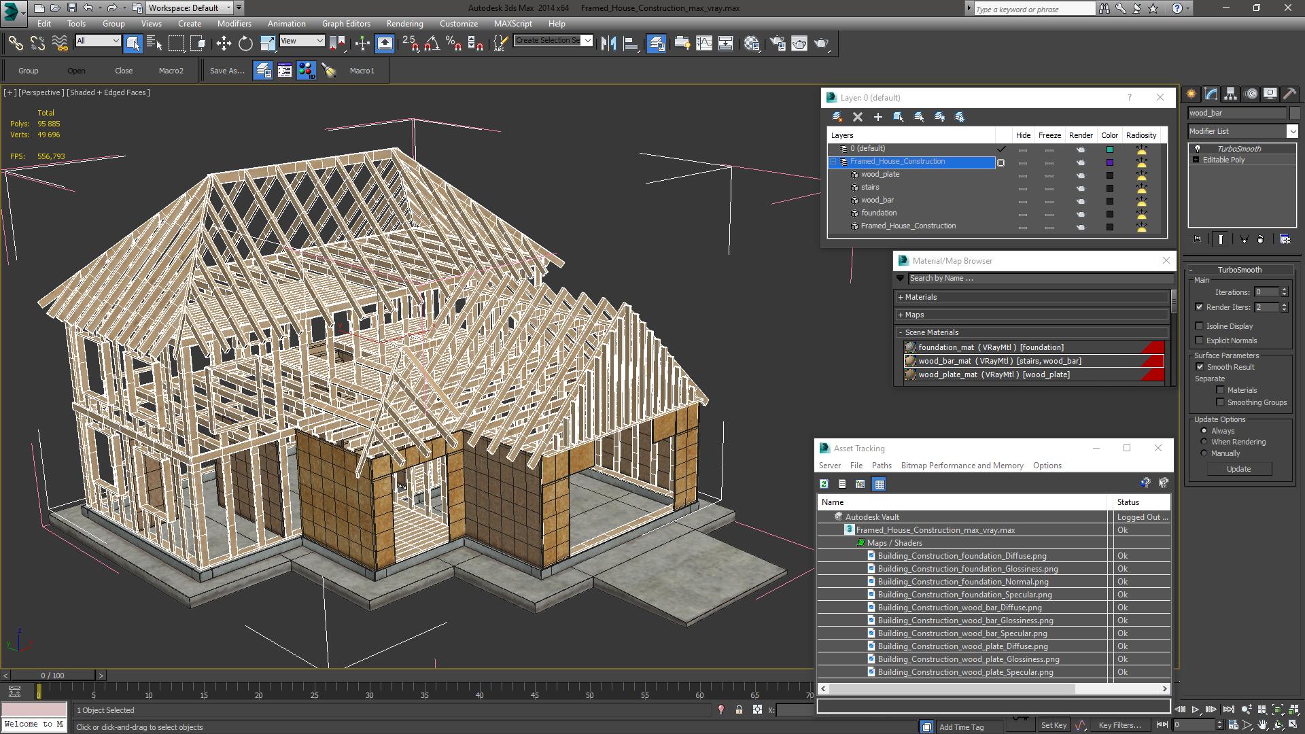Enable the Isoline Display checkbox
The height and width of the screenshot is (734, 1305).
pos(1200,326)
